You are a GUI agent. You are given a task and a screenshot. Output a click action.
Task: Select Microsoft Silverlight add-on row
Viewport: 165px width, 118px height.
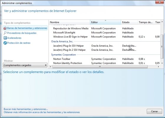point(105,32)
